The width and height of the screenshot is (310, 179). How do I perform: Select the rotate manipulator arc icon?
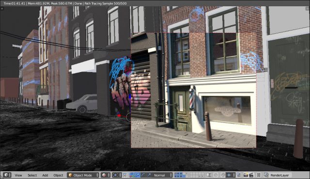(143, 175)
